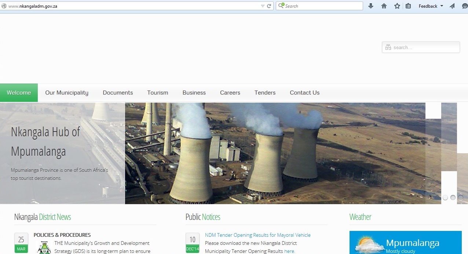This screenshot has height=254, width=468.
Task: Select the first slideshow indicator dot
Action: [445, 198]
